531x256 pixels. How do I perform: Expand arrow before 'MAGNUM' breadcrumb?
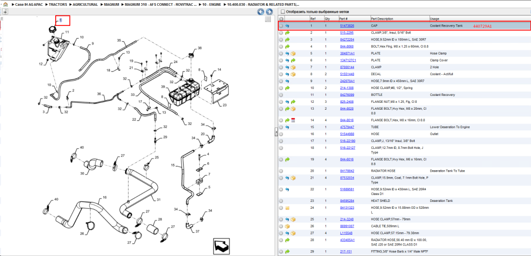[102, 5]
